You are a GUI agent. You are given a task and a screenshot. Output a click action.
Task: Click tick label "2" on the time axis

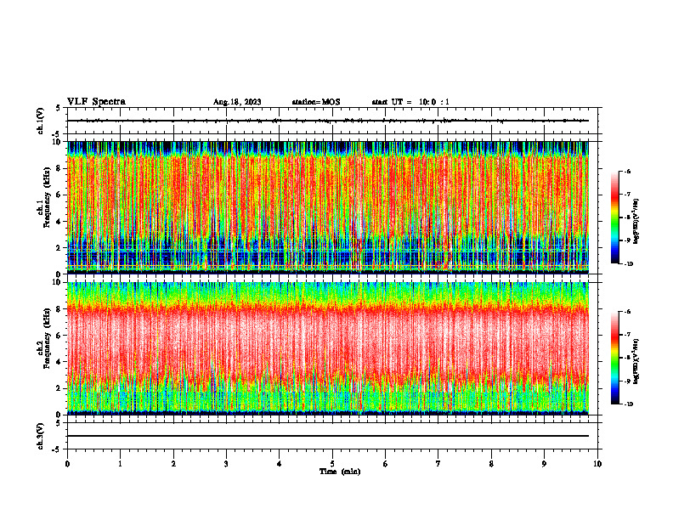tap(173, 464)
